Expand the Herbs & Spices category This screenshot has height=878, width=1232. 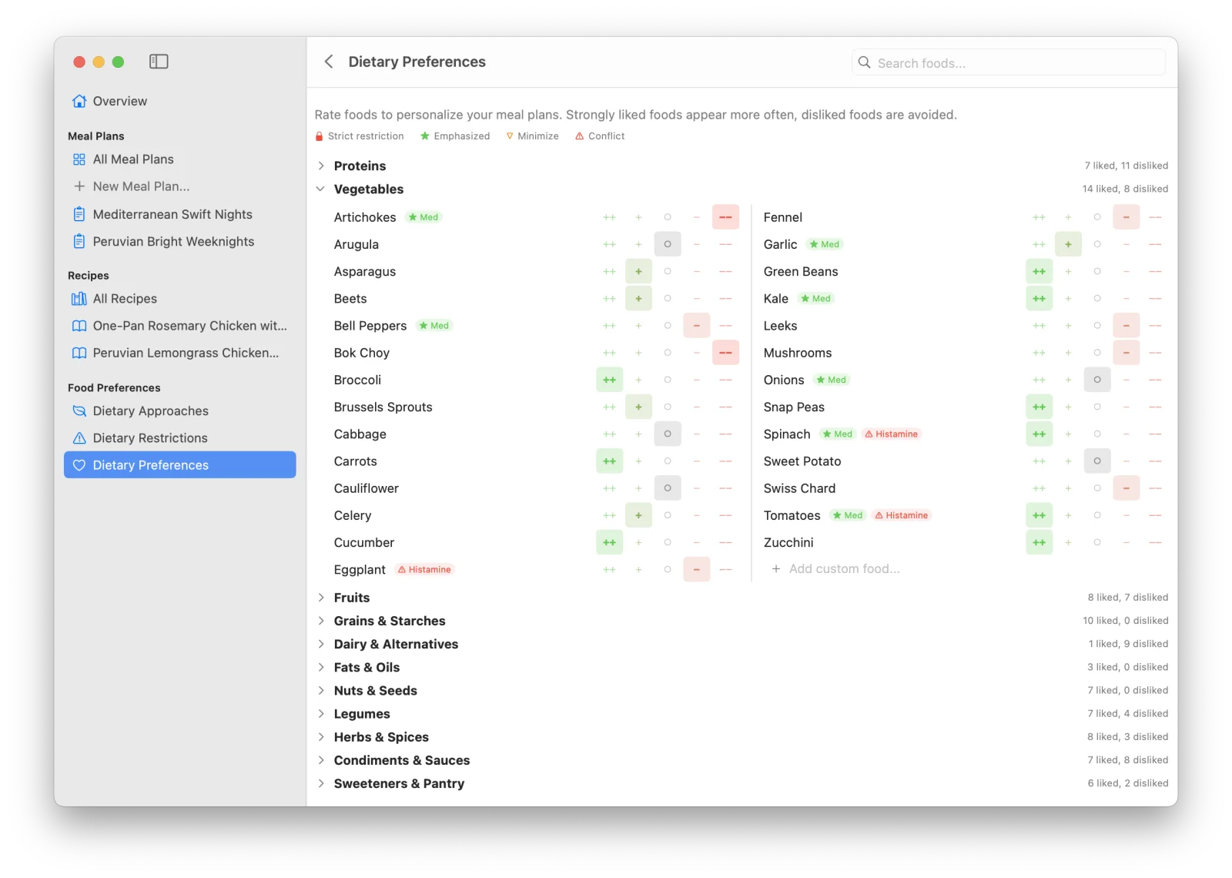[x=321, y=737]
